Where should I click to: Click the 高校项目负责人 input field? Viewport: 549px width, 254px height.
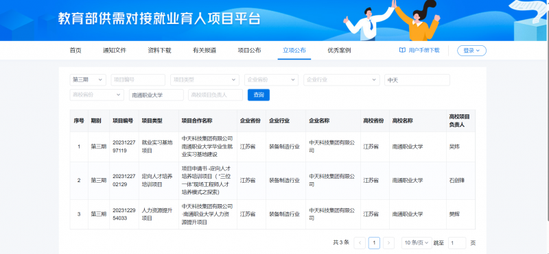coord(215,94)
